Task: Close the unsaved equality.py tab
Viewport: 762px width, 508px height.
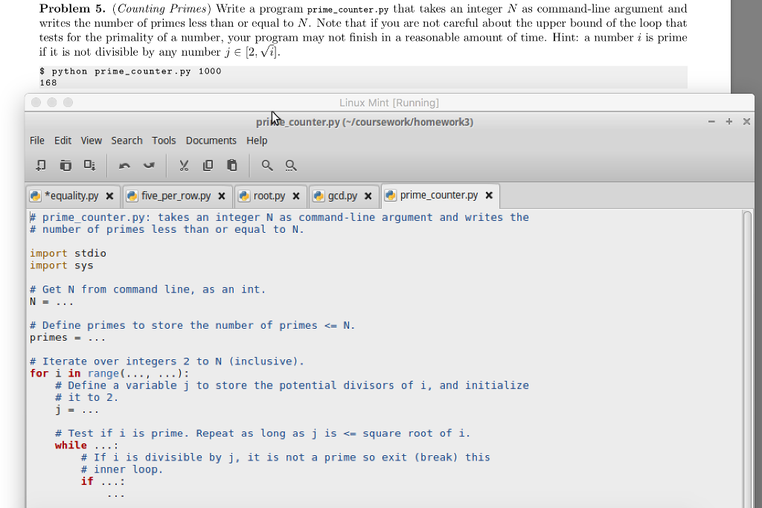Action: [109, 196]
